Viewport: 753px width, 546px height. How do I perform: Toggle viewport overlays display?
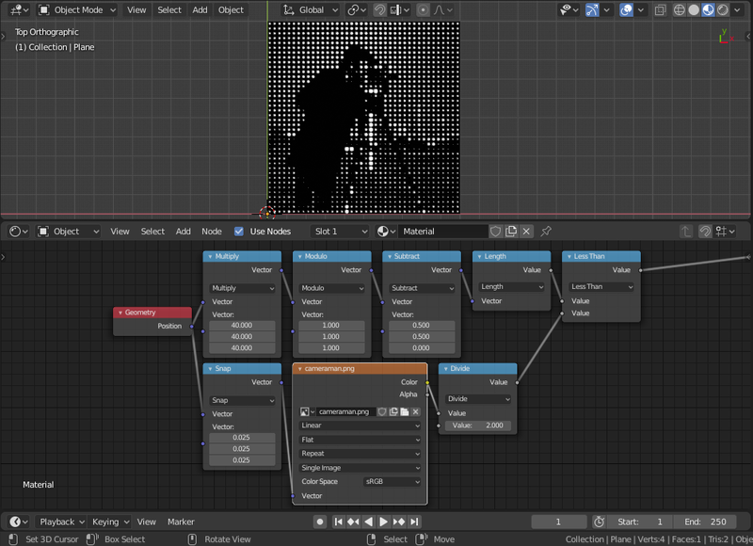coord(626,10)
